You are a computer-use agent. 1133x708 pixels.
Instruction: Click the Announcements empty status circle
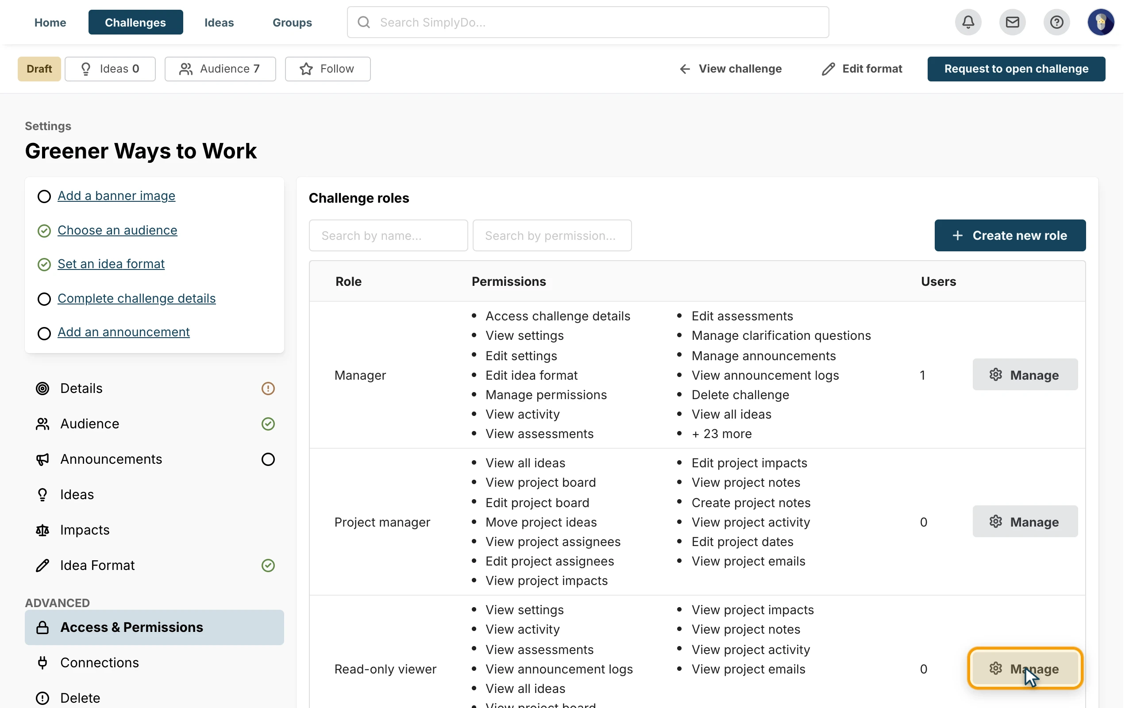click(x=268, y=459)
